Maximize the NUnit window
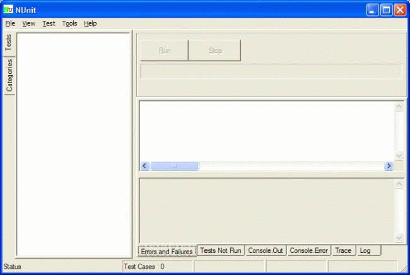 pyautogui.click(x=386, y=10)
